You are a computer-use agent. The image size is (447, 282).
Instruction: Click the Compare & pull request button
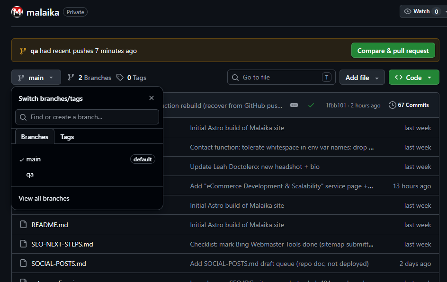tap(393, 51)
